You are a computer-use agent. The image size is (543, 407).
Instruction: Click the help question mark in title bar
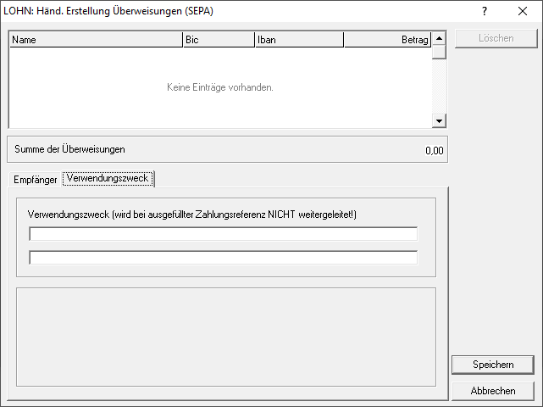(485, 11)
